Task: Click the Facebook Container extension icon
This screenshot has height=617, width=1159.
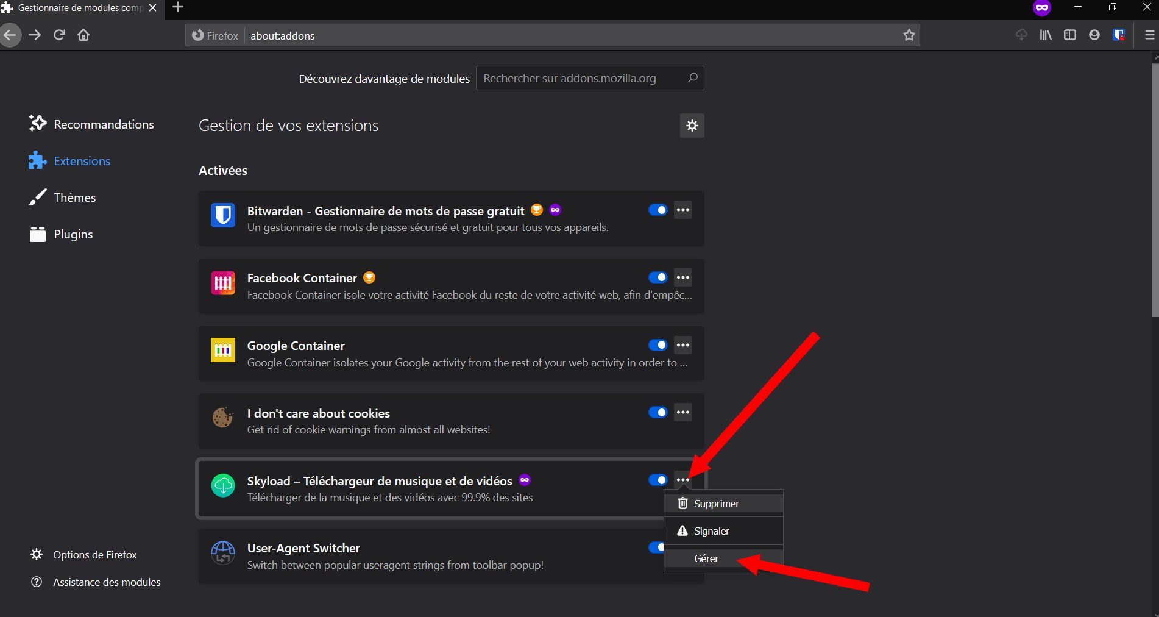Action: [x=223, y=283]
